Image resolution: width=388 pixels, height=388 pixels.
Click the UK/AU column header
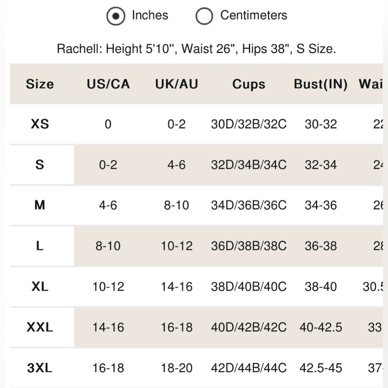coord(177,84)
